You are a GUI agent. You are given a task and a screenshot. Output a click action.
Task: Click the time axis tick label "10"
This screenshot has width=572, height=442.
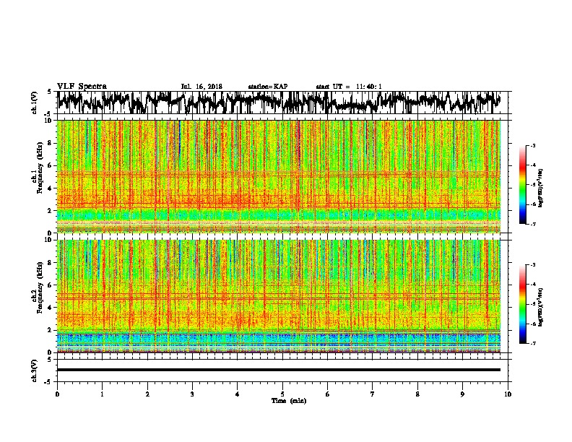(x=508, y=394)
